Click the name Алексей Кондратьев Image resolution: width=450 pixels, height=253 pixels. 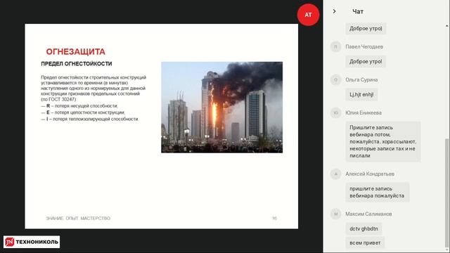370,174
